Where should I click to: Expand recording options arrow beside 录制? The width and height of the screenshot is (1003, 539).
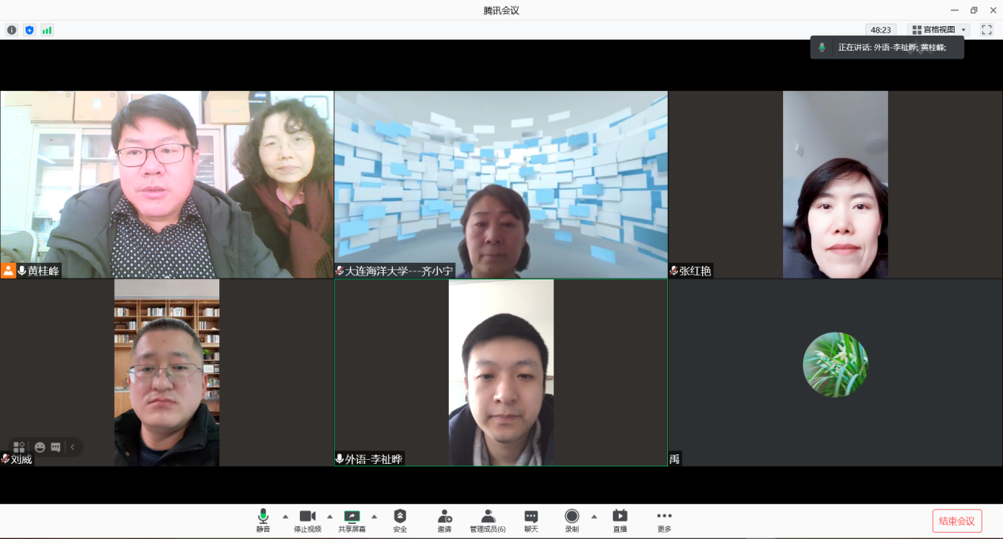coord(594,517)
